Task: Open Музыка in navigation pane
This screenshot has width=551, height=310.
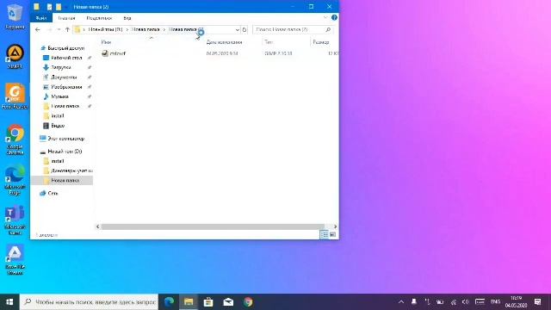Action: [59, 96]
